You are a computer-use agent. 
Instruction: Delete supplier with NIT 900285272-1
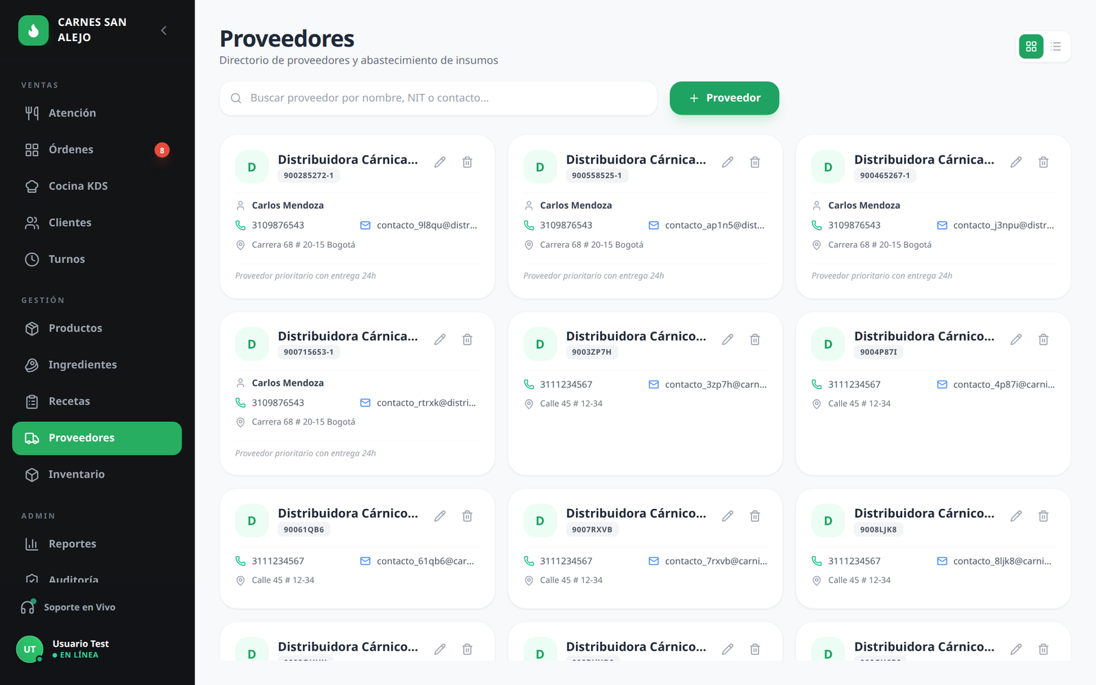point(467,162)
